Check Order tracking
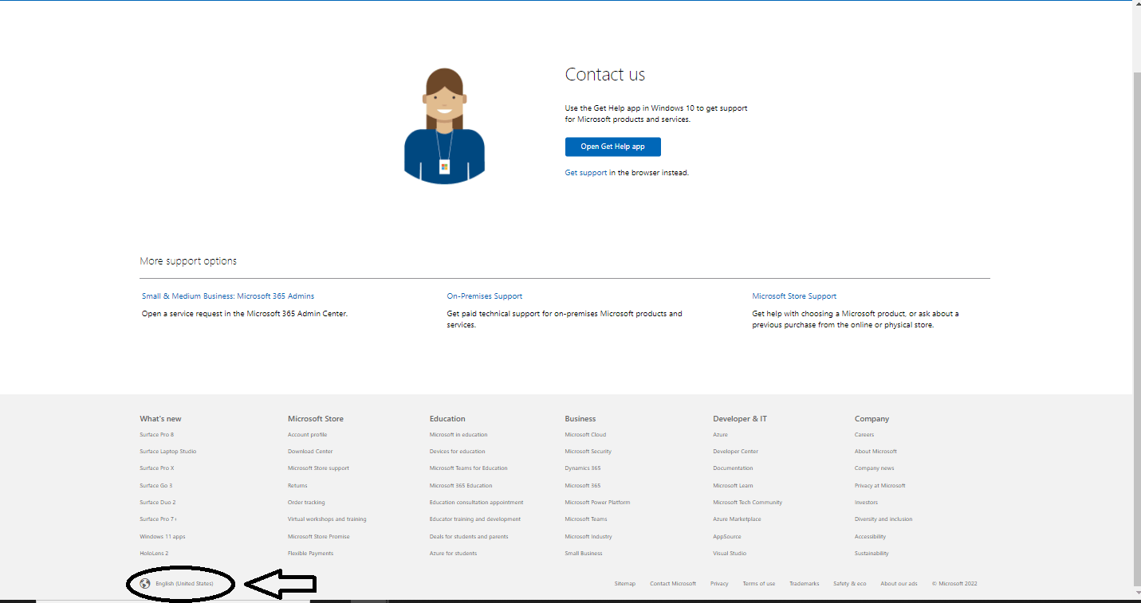Screen dimensions: 1141x603 (306, 503)
